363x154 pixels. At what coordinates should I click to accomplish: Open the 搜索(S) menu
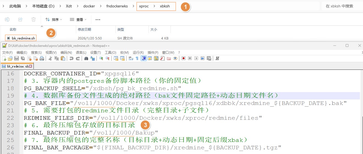coord(36,52)
